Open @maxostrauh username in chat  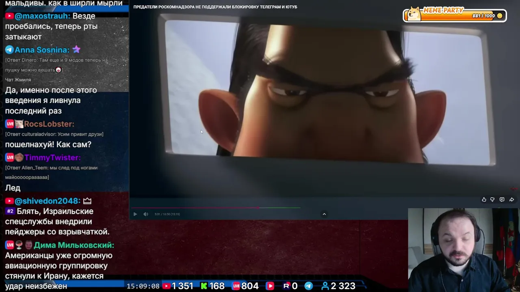(43, 16)
